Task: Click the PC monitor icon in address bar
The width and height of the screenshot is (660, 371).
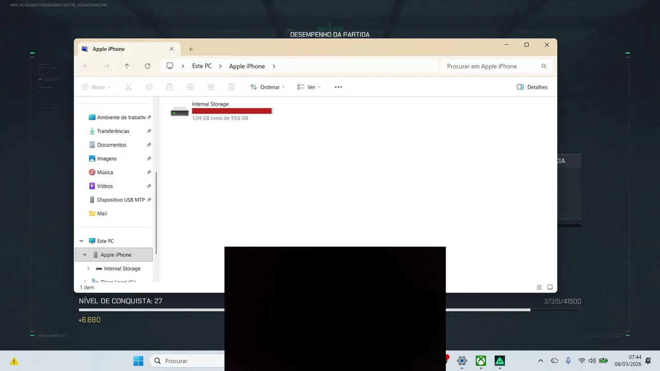Action: (x=170, y=66)
